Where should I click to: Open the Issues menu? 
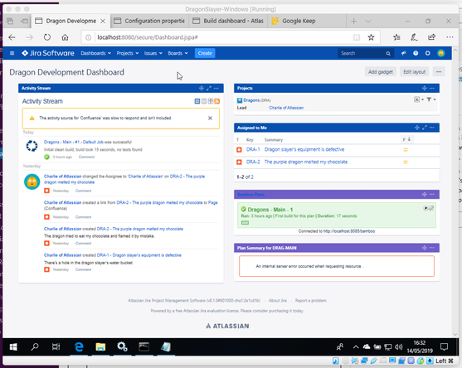[153, 53]
